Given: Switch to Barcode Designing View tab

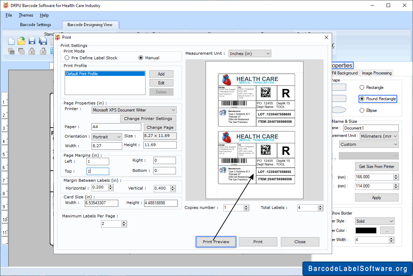Looking at the screenshot, I should (90, 25).
